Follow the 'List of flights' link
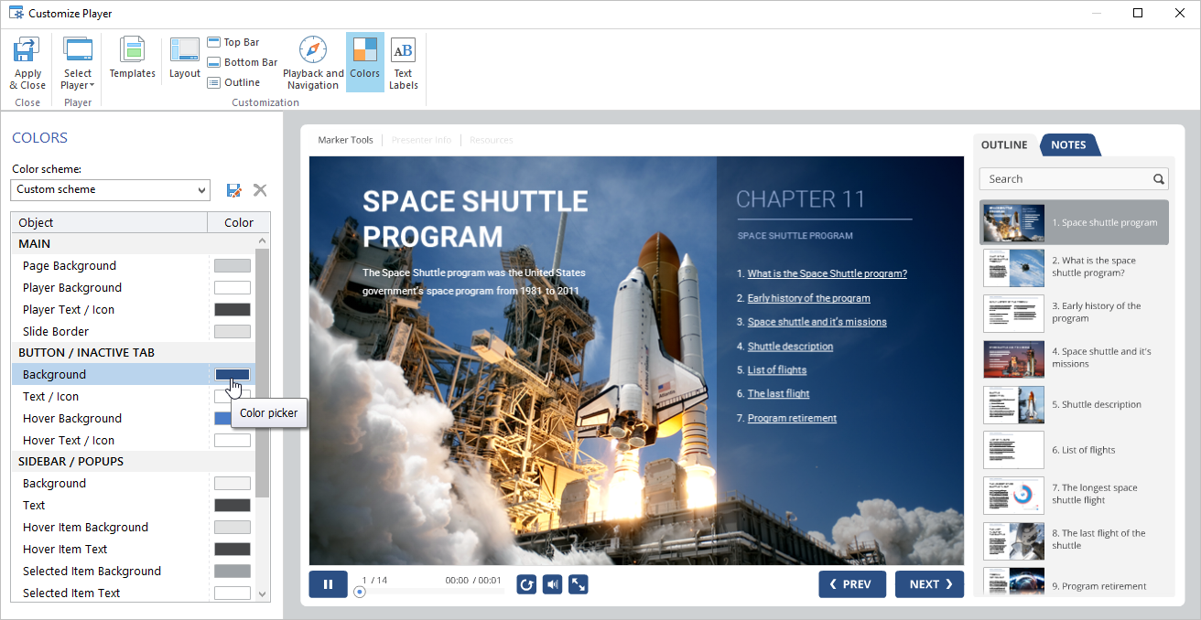The height and width of the screenshot is (620, 1201). (776, 370)
